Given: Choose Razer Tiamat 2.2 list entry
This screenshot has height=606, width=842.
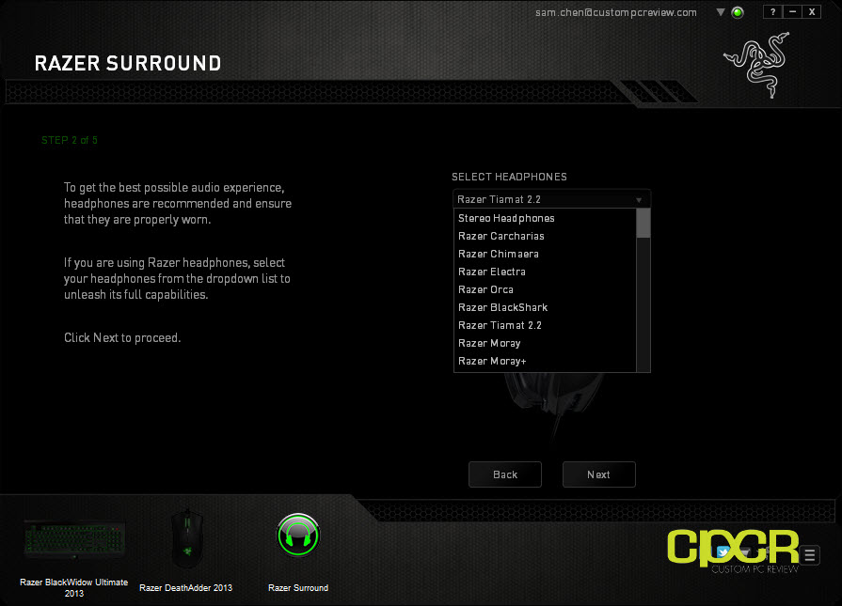Looking at the screenshot, I should click(545, 325).
